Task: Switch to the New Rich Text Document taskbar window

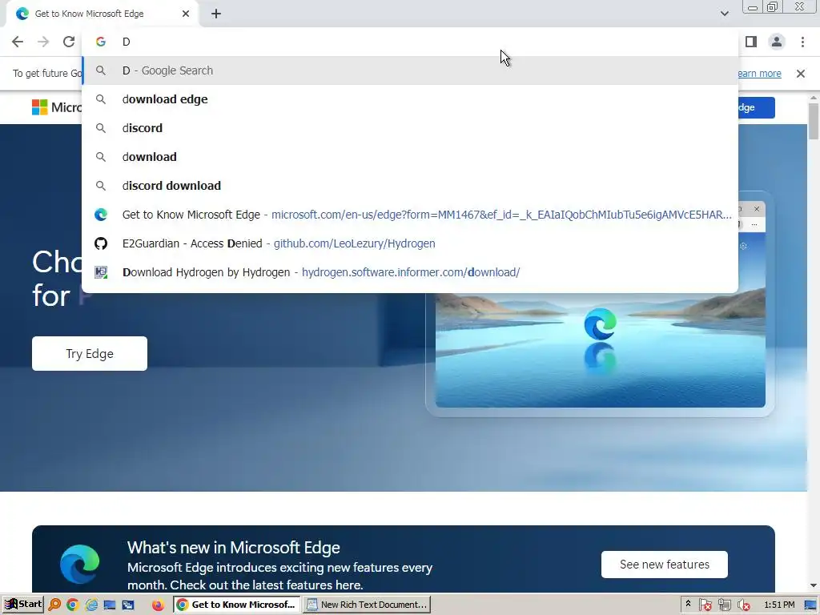Action: pos(367,605)
